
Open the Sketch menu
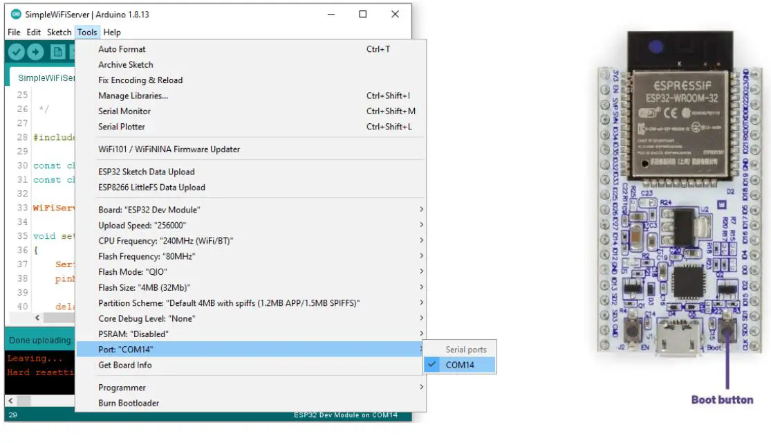[59, 32]
